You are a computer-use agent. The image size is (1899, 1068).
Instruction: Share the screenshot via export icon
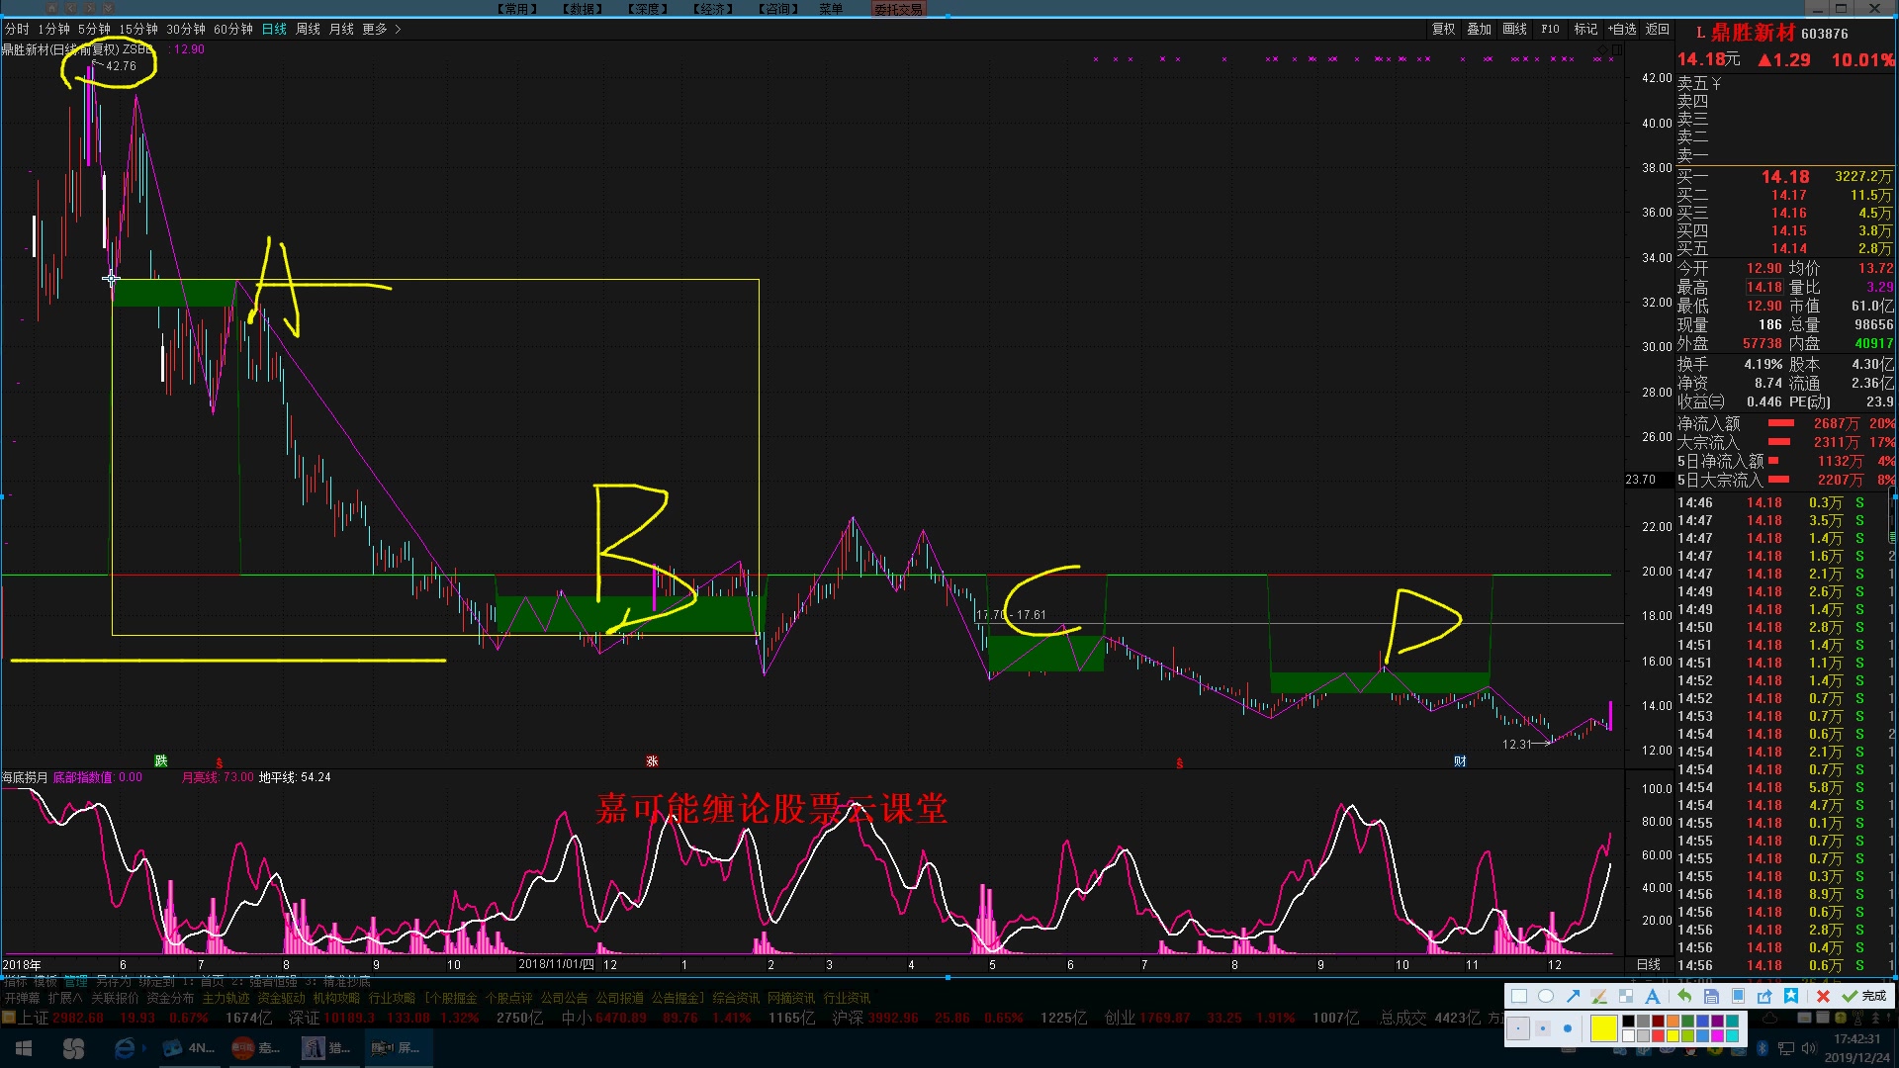click(1764, 996)
